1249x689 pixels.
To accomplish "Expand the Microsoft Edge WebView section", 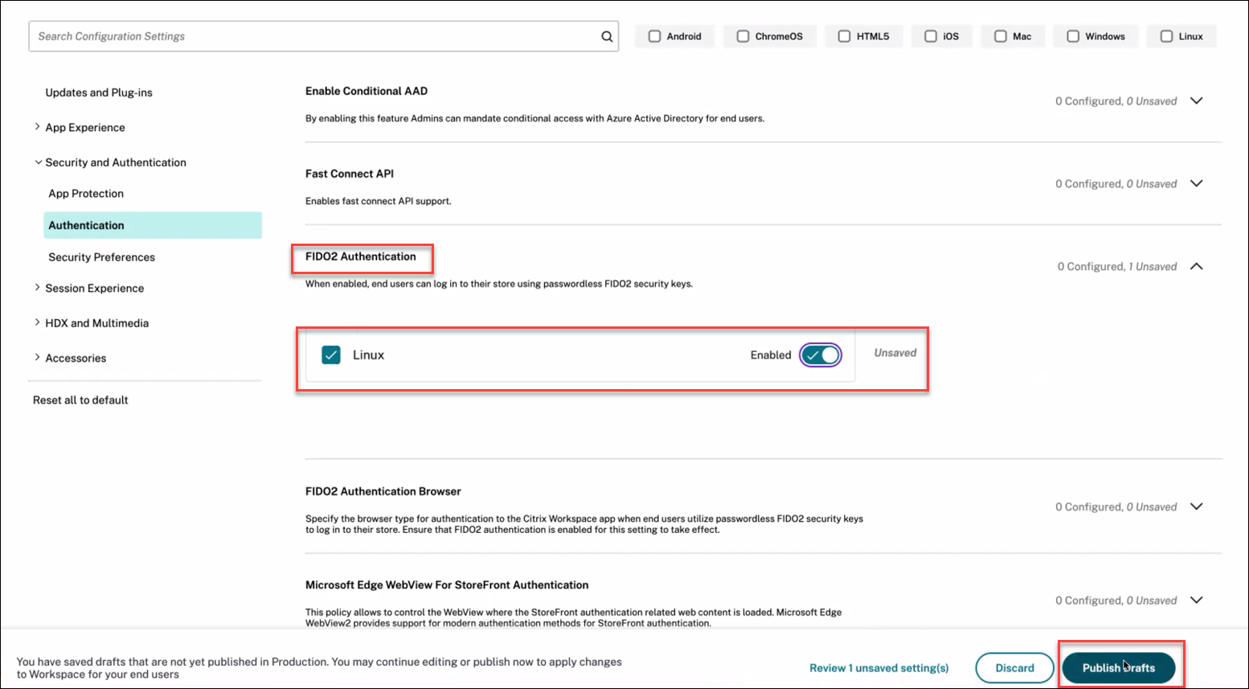I will [x=1197, y=600].
